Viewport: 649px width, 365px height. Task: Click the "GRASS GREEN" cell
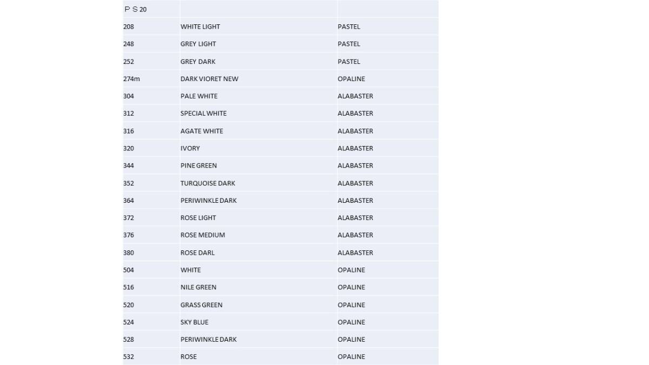tap(201, 305)
